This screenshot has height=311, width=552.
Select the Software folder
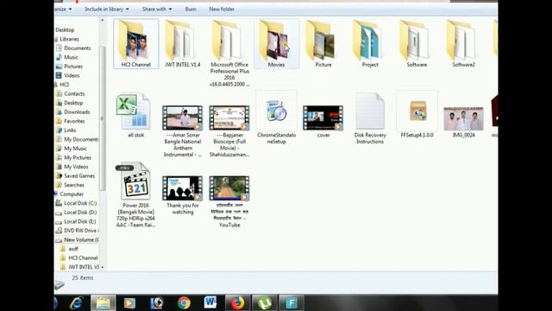(417, 44)
